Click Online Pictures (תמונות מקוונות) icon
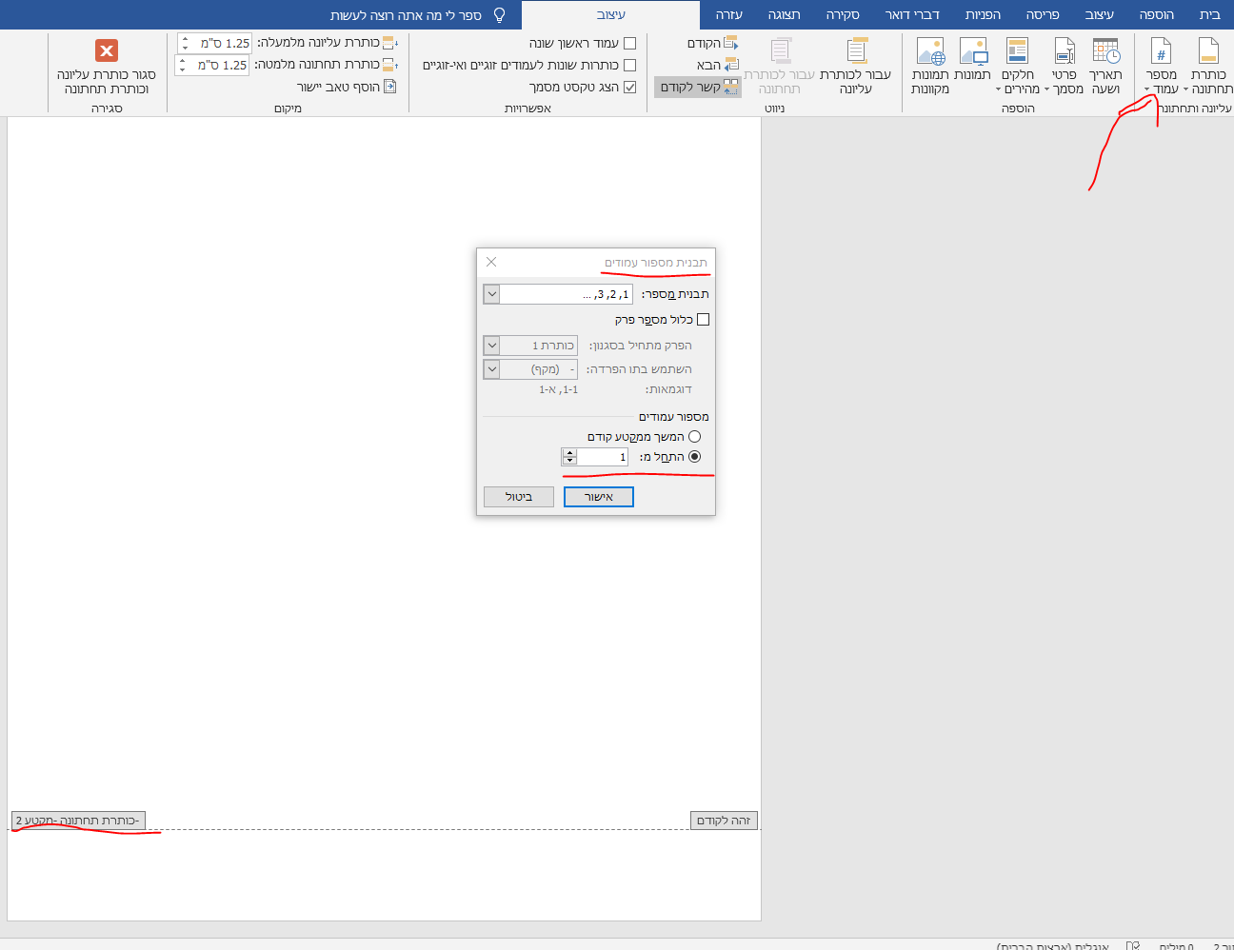 pos(929,53)
